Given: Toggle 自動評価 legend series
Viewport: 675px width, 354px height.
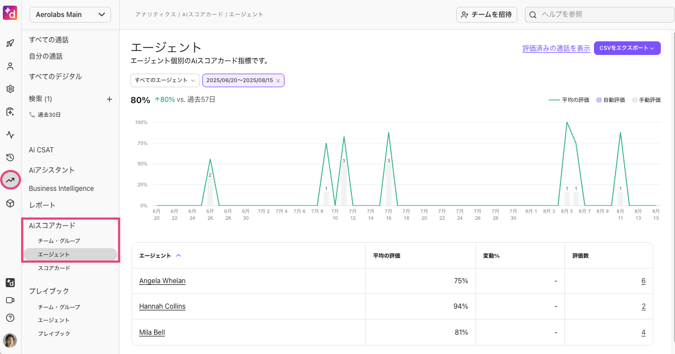Looking at the screenshot, I should click(610, 100).
